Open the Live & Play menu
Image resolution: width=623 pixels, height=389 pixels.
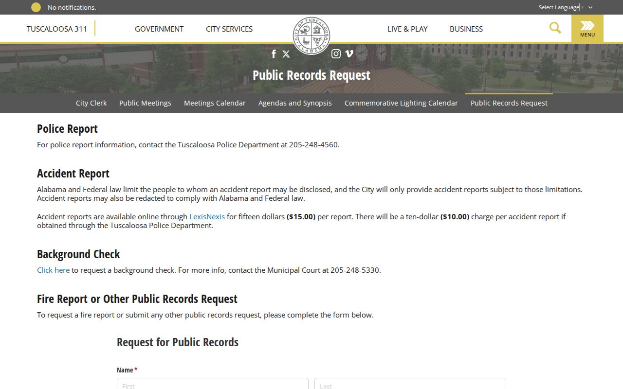coord(407,29)
